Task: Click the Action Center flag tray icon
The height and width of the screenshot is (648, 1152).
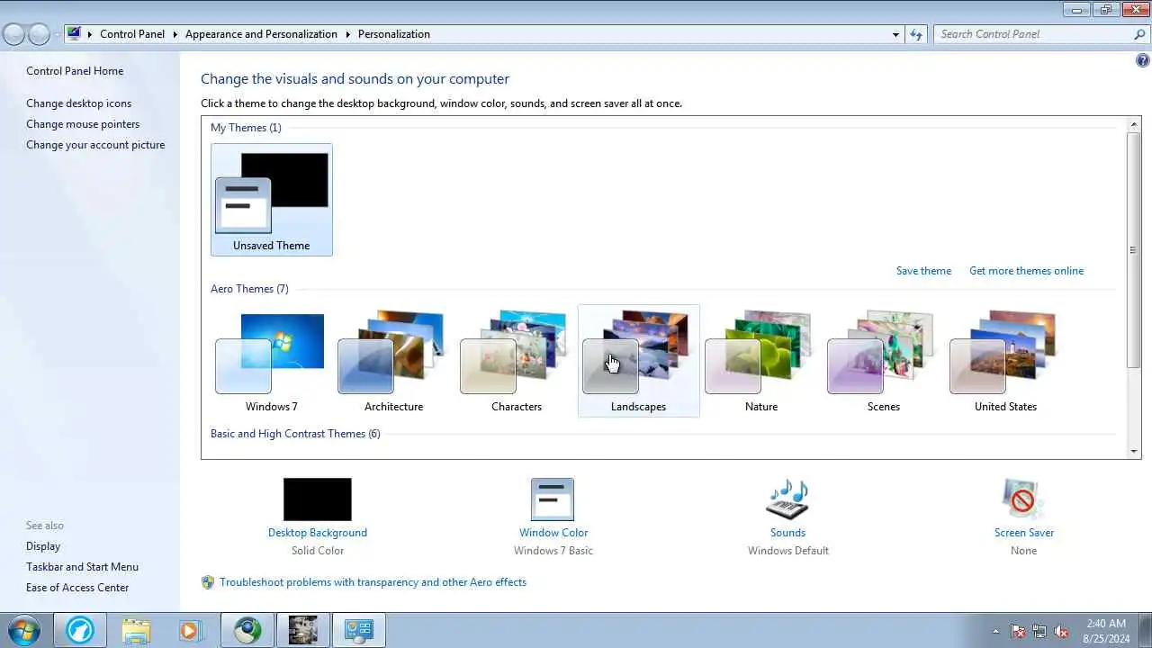Action: pos(1018,631)
